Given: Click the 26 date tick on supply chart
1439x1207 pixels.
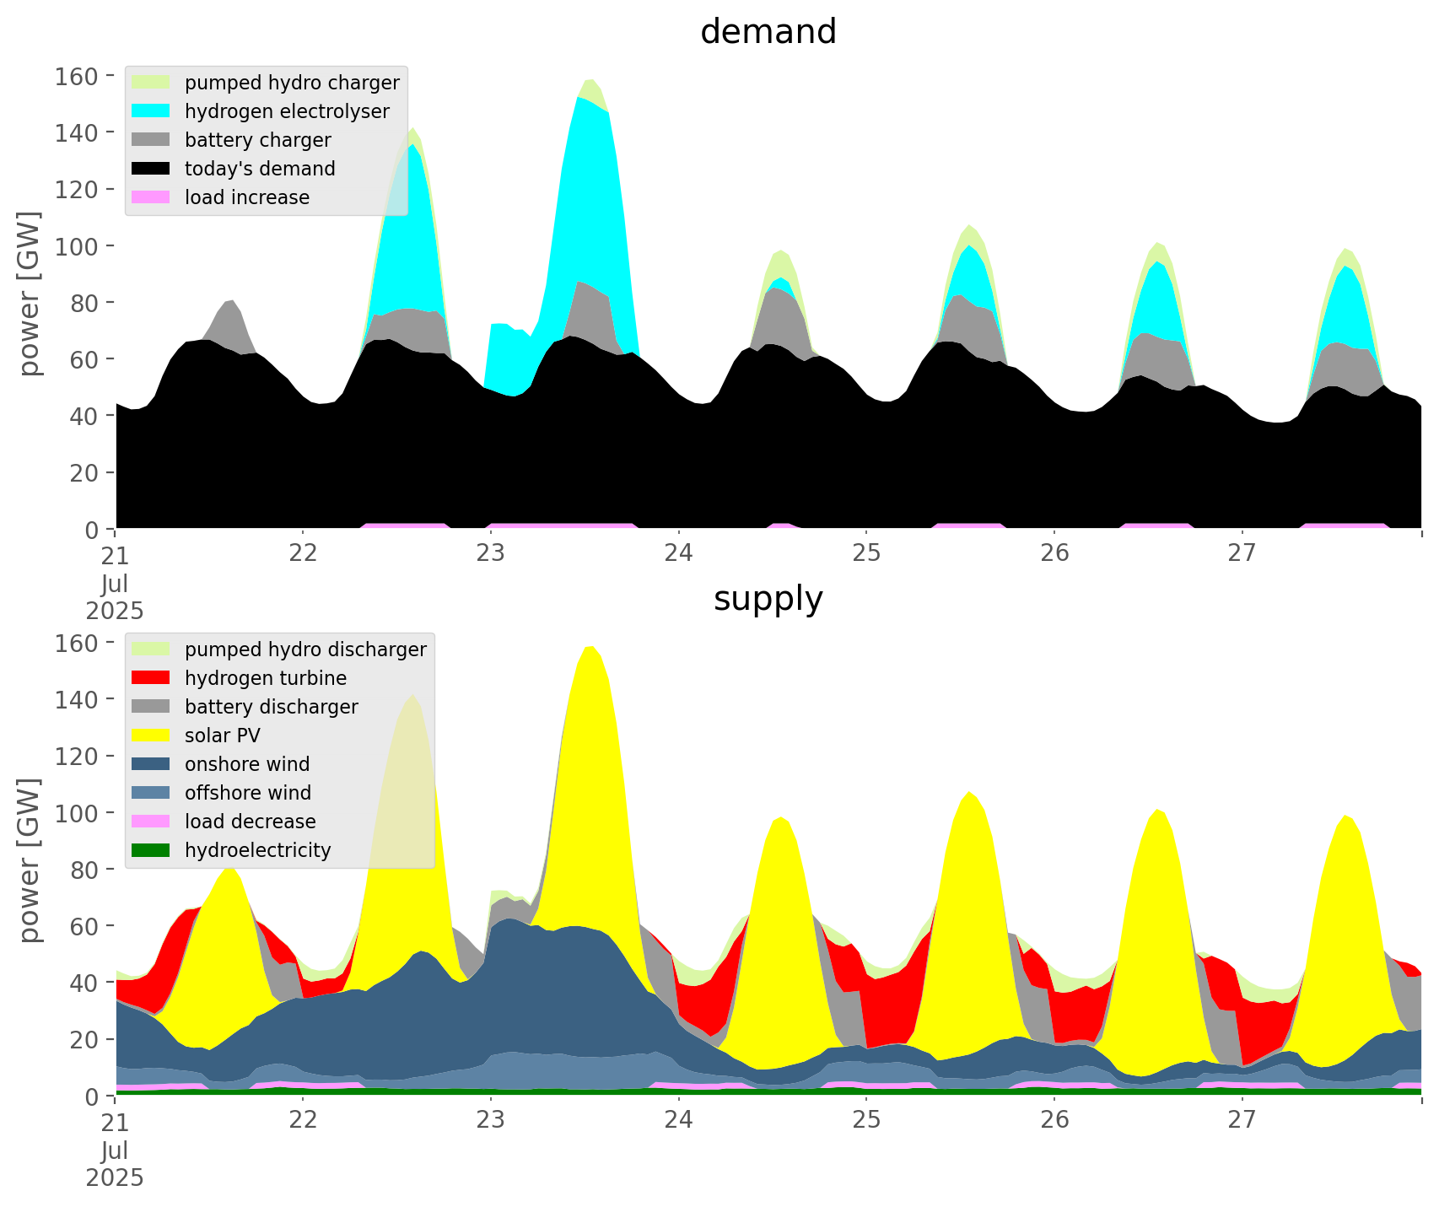Looking at the screenshot, I should (1054, 1120).
